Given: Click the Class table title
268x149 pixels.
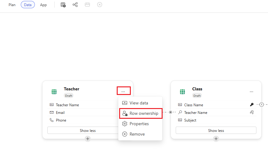Looking at the screenshot, I should click(x=197, y=89).
